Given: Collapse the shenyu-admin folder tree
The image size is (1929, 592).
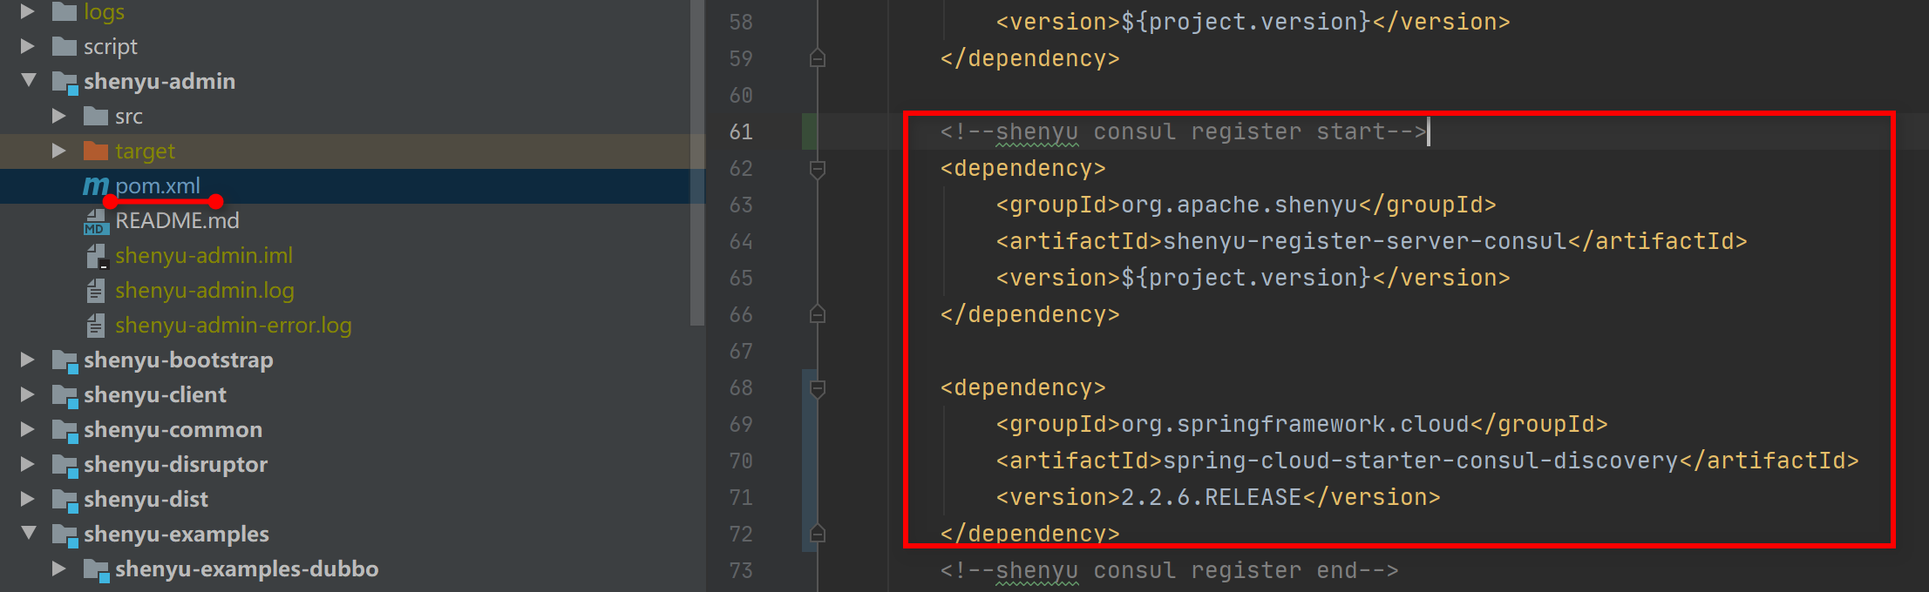Looking at the screenshot, I should tap(29, 81).
